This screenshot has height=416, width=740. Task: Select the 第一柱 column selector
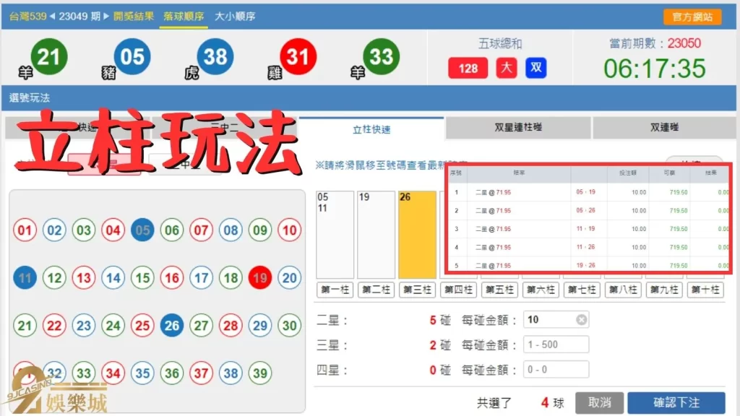pyautogui.click(x=334, y=290)
